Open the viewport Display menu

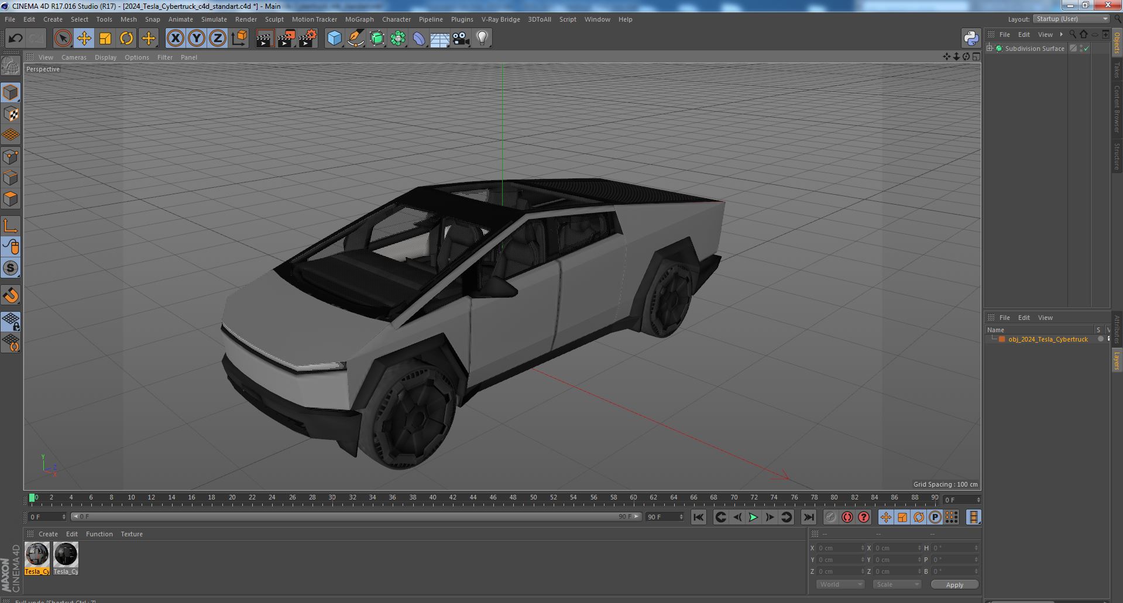105,57
